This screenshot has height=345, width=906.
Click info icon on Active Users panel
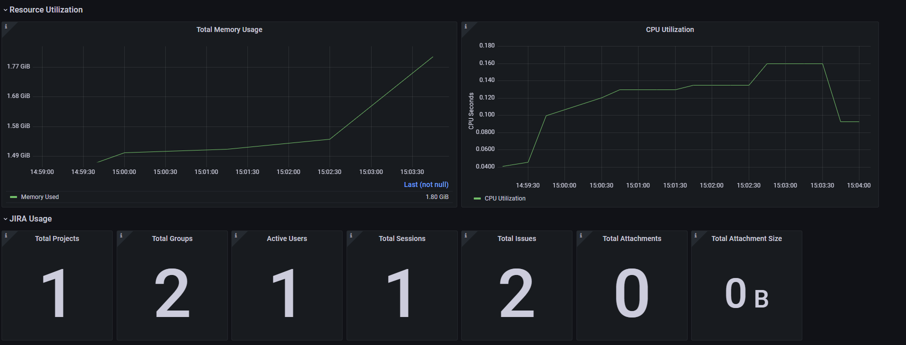(236, 235)
